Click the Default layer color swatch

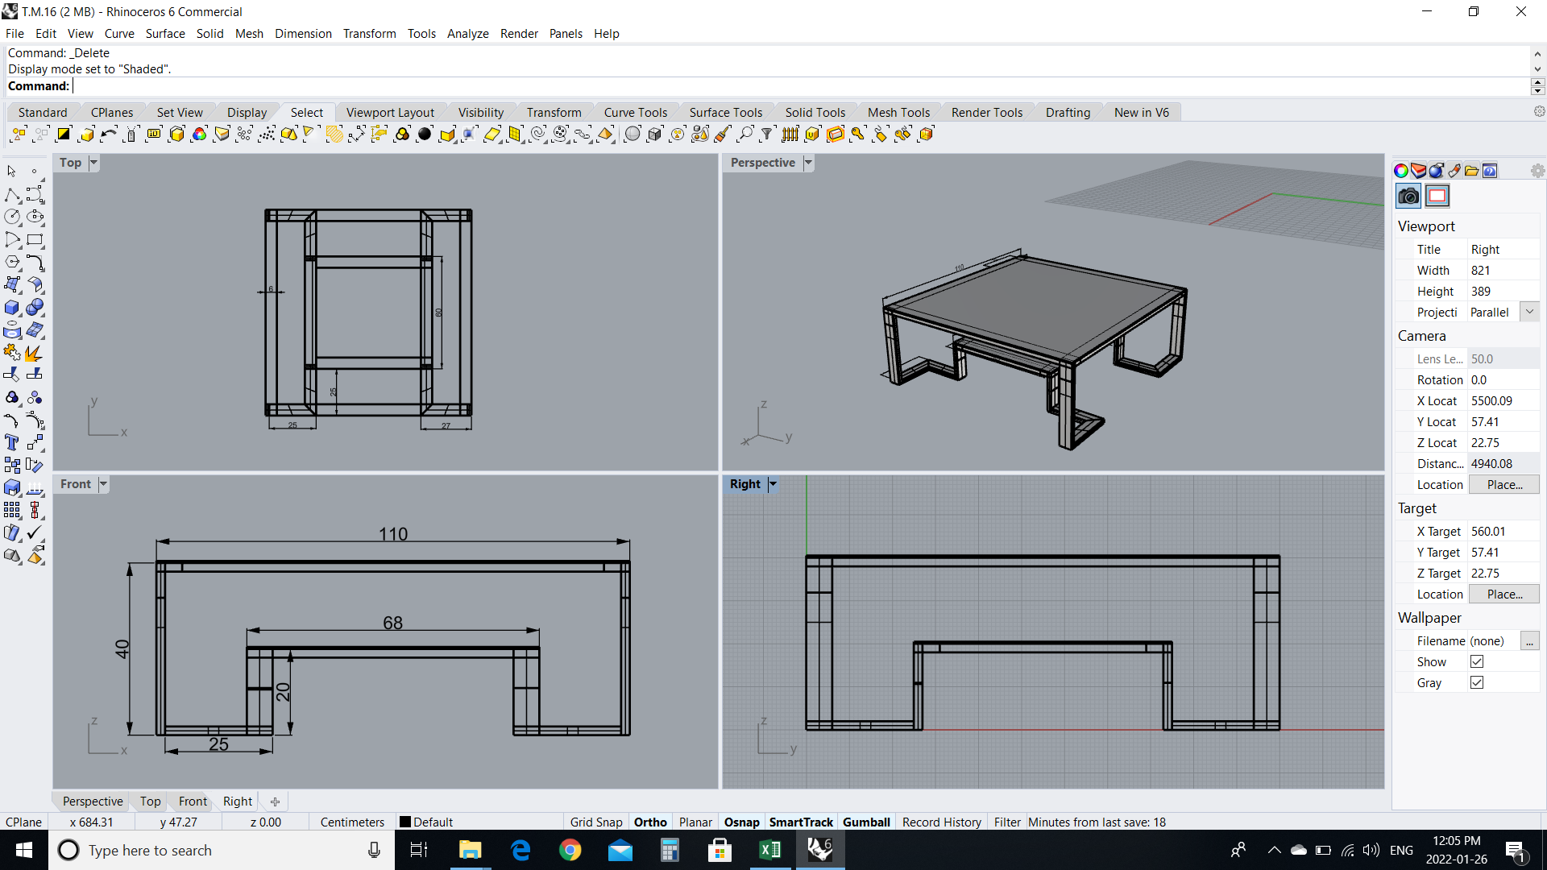click(x=405, y=822)
